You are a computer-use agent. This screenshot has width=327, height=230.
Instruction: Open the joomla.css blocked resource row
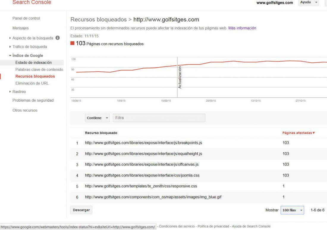point(142,175)
